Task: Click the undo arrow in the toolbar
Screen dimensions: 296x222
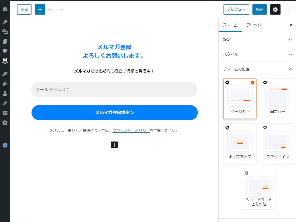Action: click(51, 9)
